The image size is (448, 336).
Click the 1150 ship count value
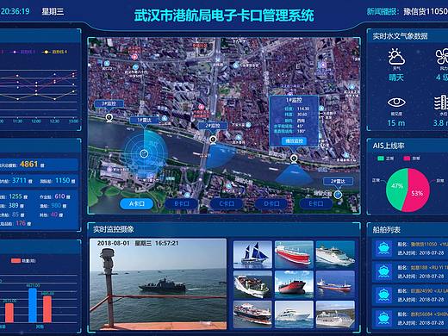(62, 180)
